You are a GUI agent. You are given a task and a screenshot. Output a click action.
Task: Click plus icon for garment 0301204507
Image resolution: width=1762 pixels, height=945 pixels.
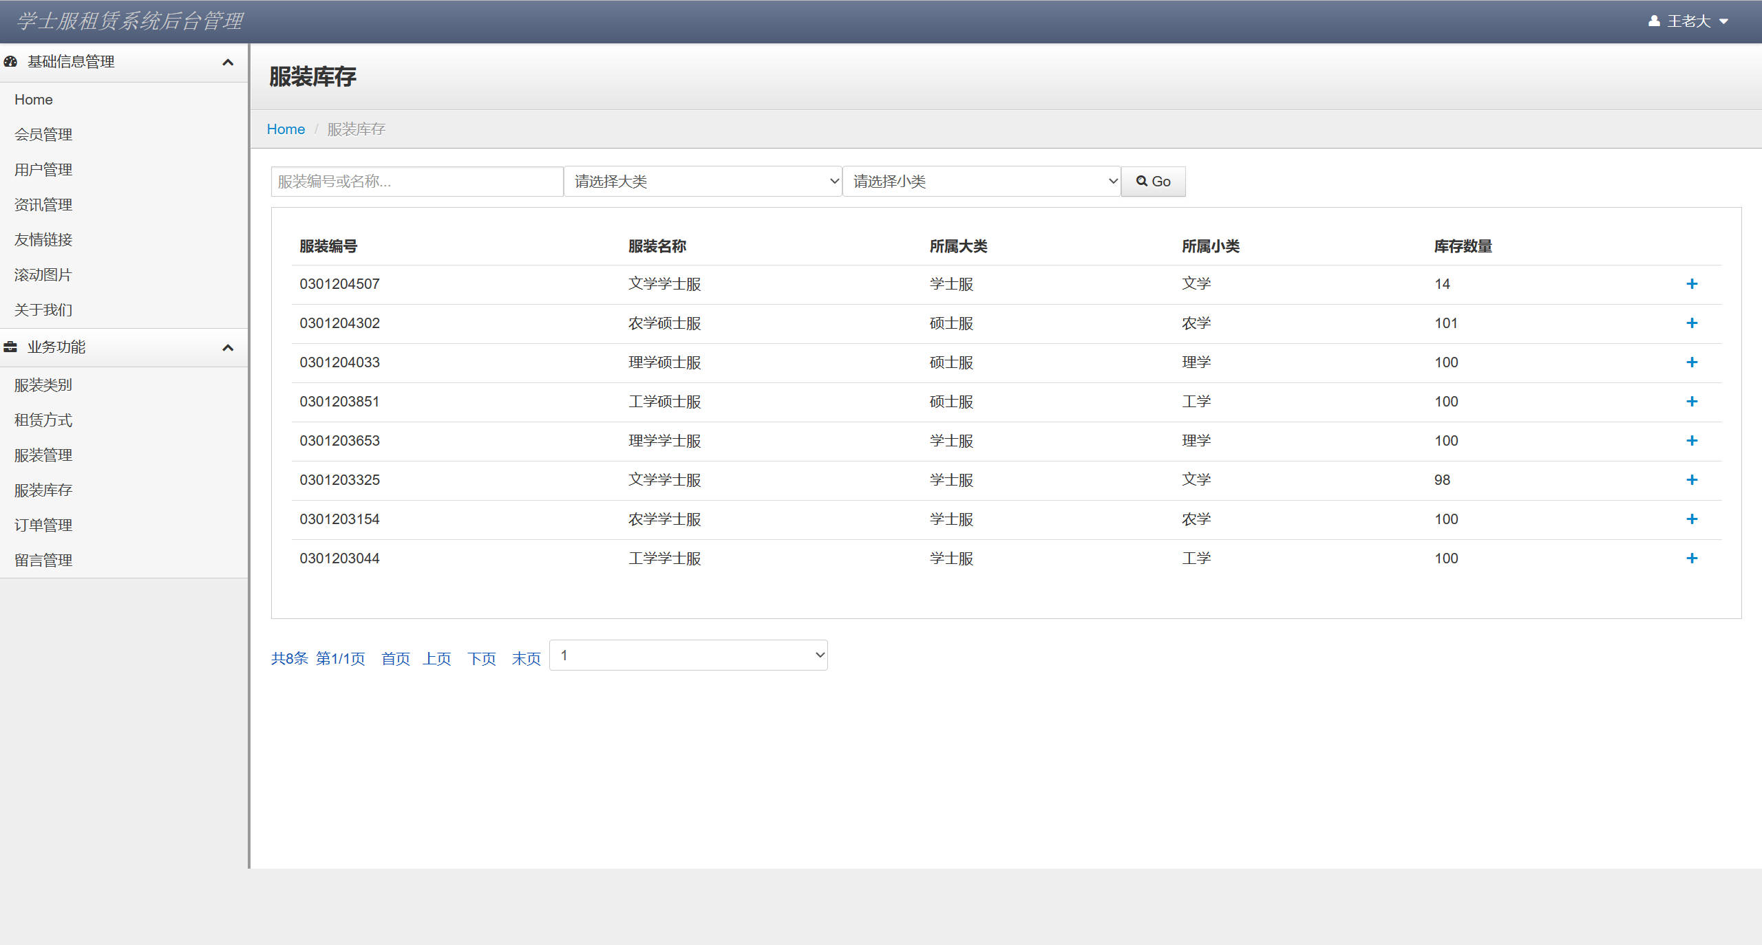tap(1692, 284)
